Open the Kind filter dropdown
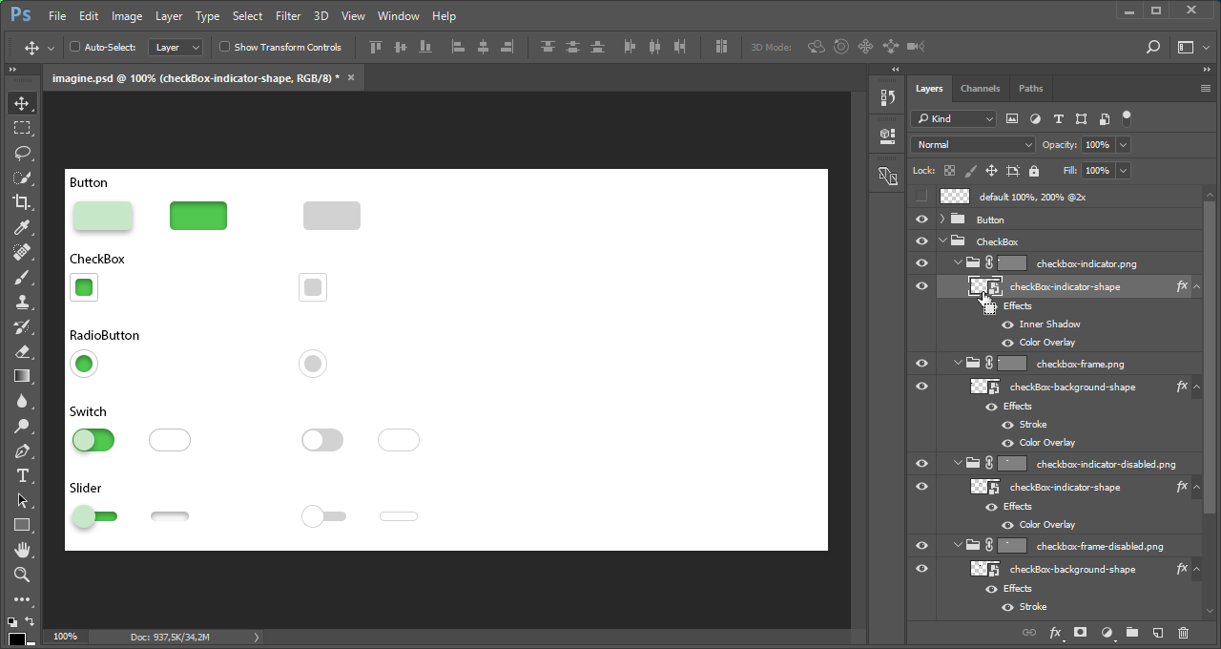The height and width of the screenshot is (649, 1221). (x=953, y=119)
